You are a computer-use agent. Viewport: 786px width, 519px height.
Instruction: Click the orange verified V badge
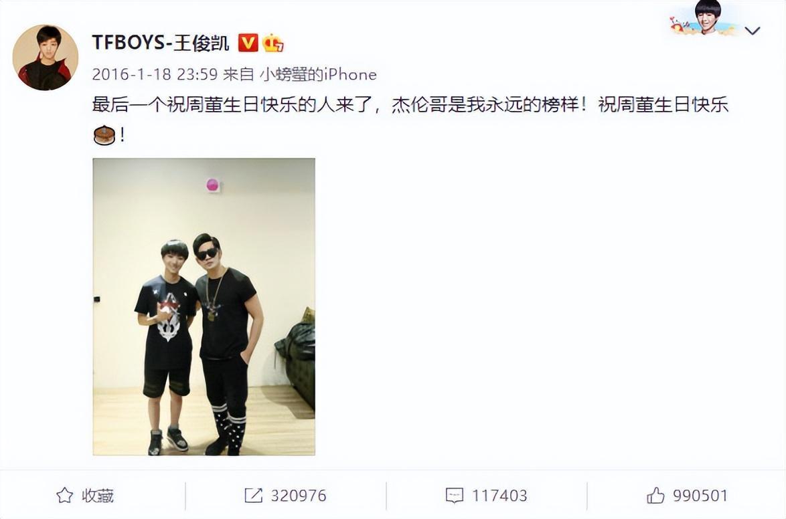(x=247, y=43)
